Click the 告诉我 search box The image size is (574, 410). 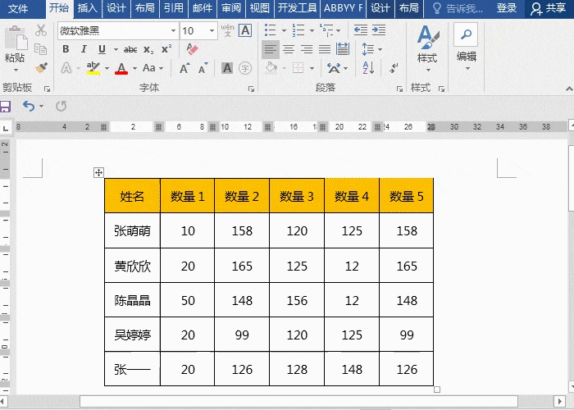[458, 8]
